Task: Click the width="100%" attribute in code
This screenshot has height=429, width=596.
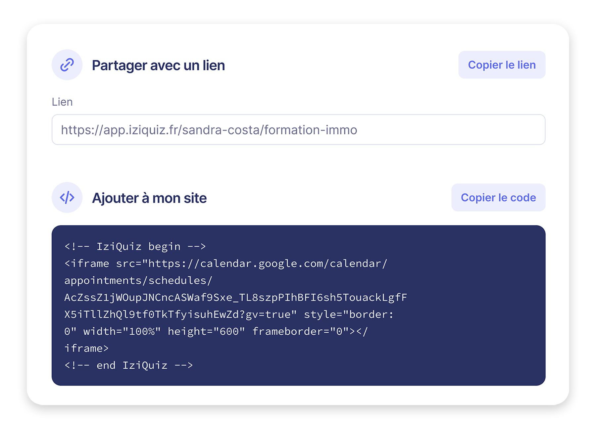Action: 122,331
